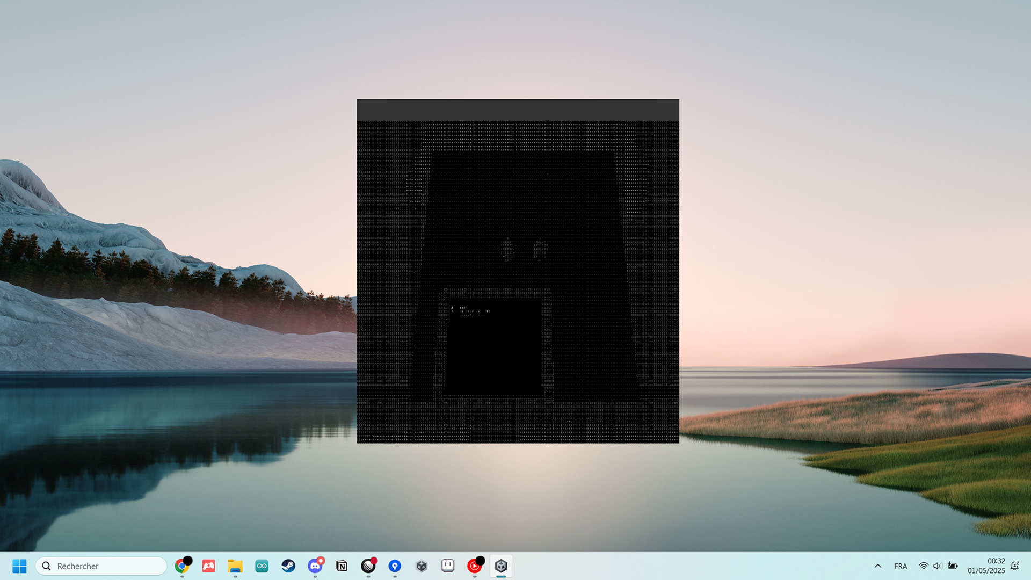Viewport: 1031px width, 580px height.
Task: Open Notion from the taskbar
Action: pyautogui.click(x=342, y=566)
